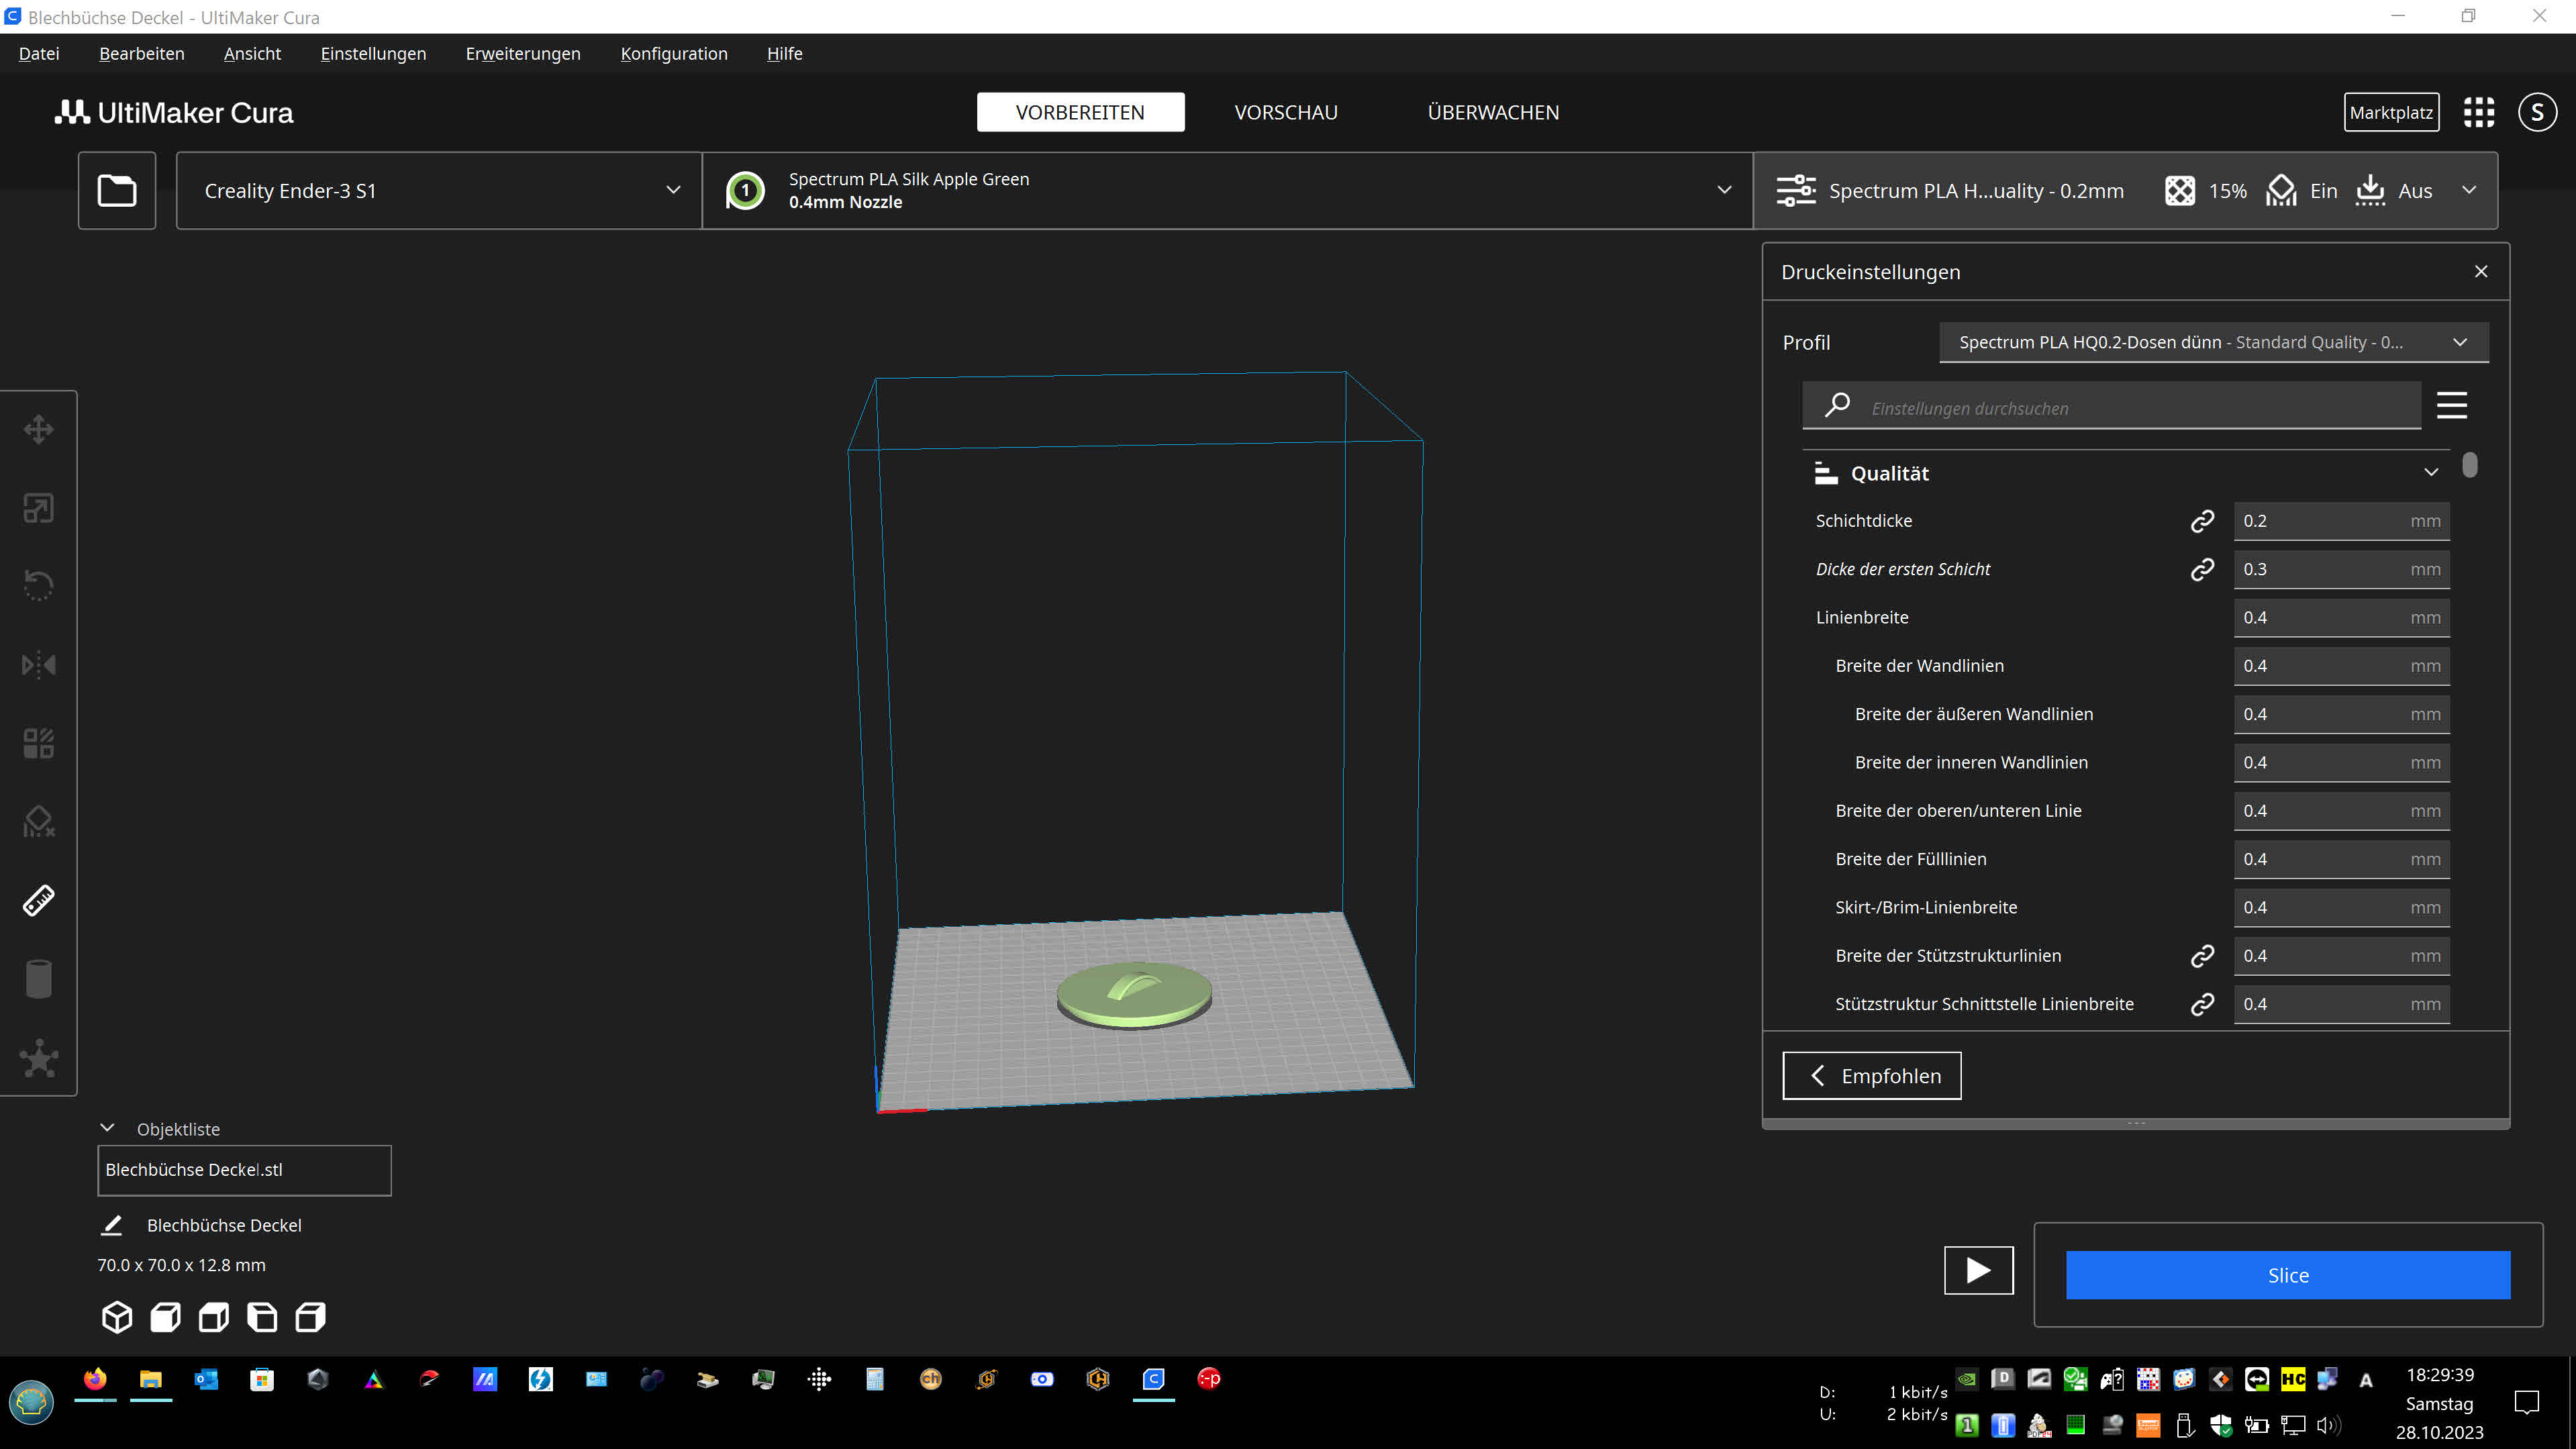Switch to front view cube icon
Screen dimensions: 2576x1449
point(165,1317)
